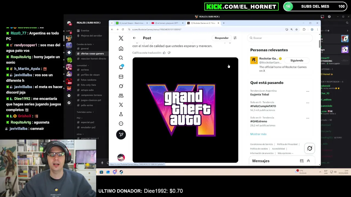Screen dimensions: 351x197
Task: Collapse otros channel category
Action: [80, 134]
